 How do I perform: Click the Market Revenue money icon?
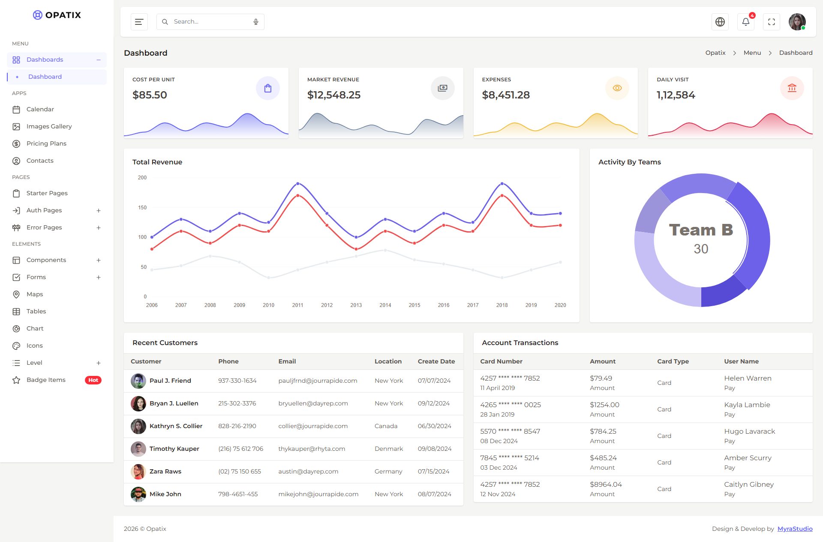[x=442, y=88]
